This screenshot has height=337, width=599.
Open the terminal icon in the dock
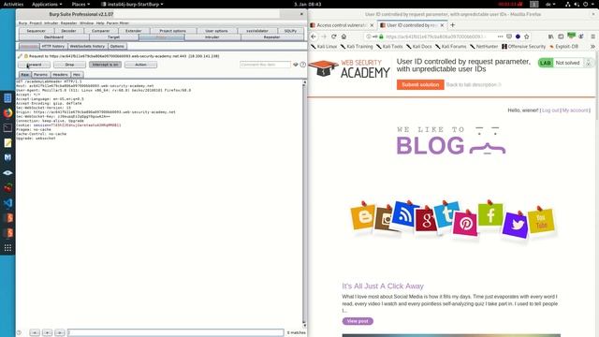7,127
